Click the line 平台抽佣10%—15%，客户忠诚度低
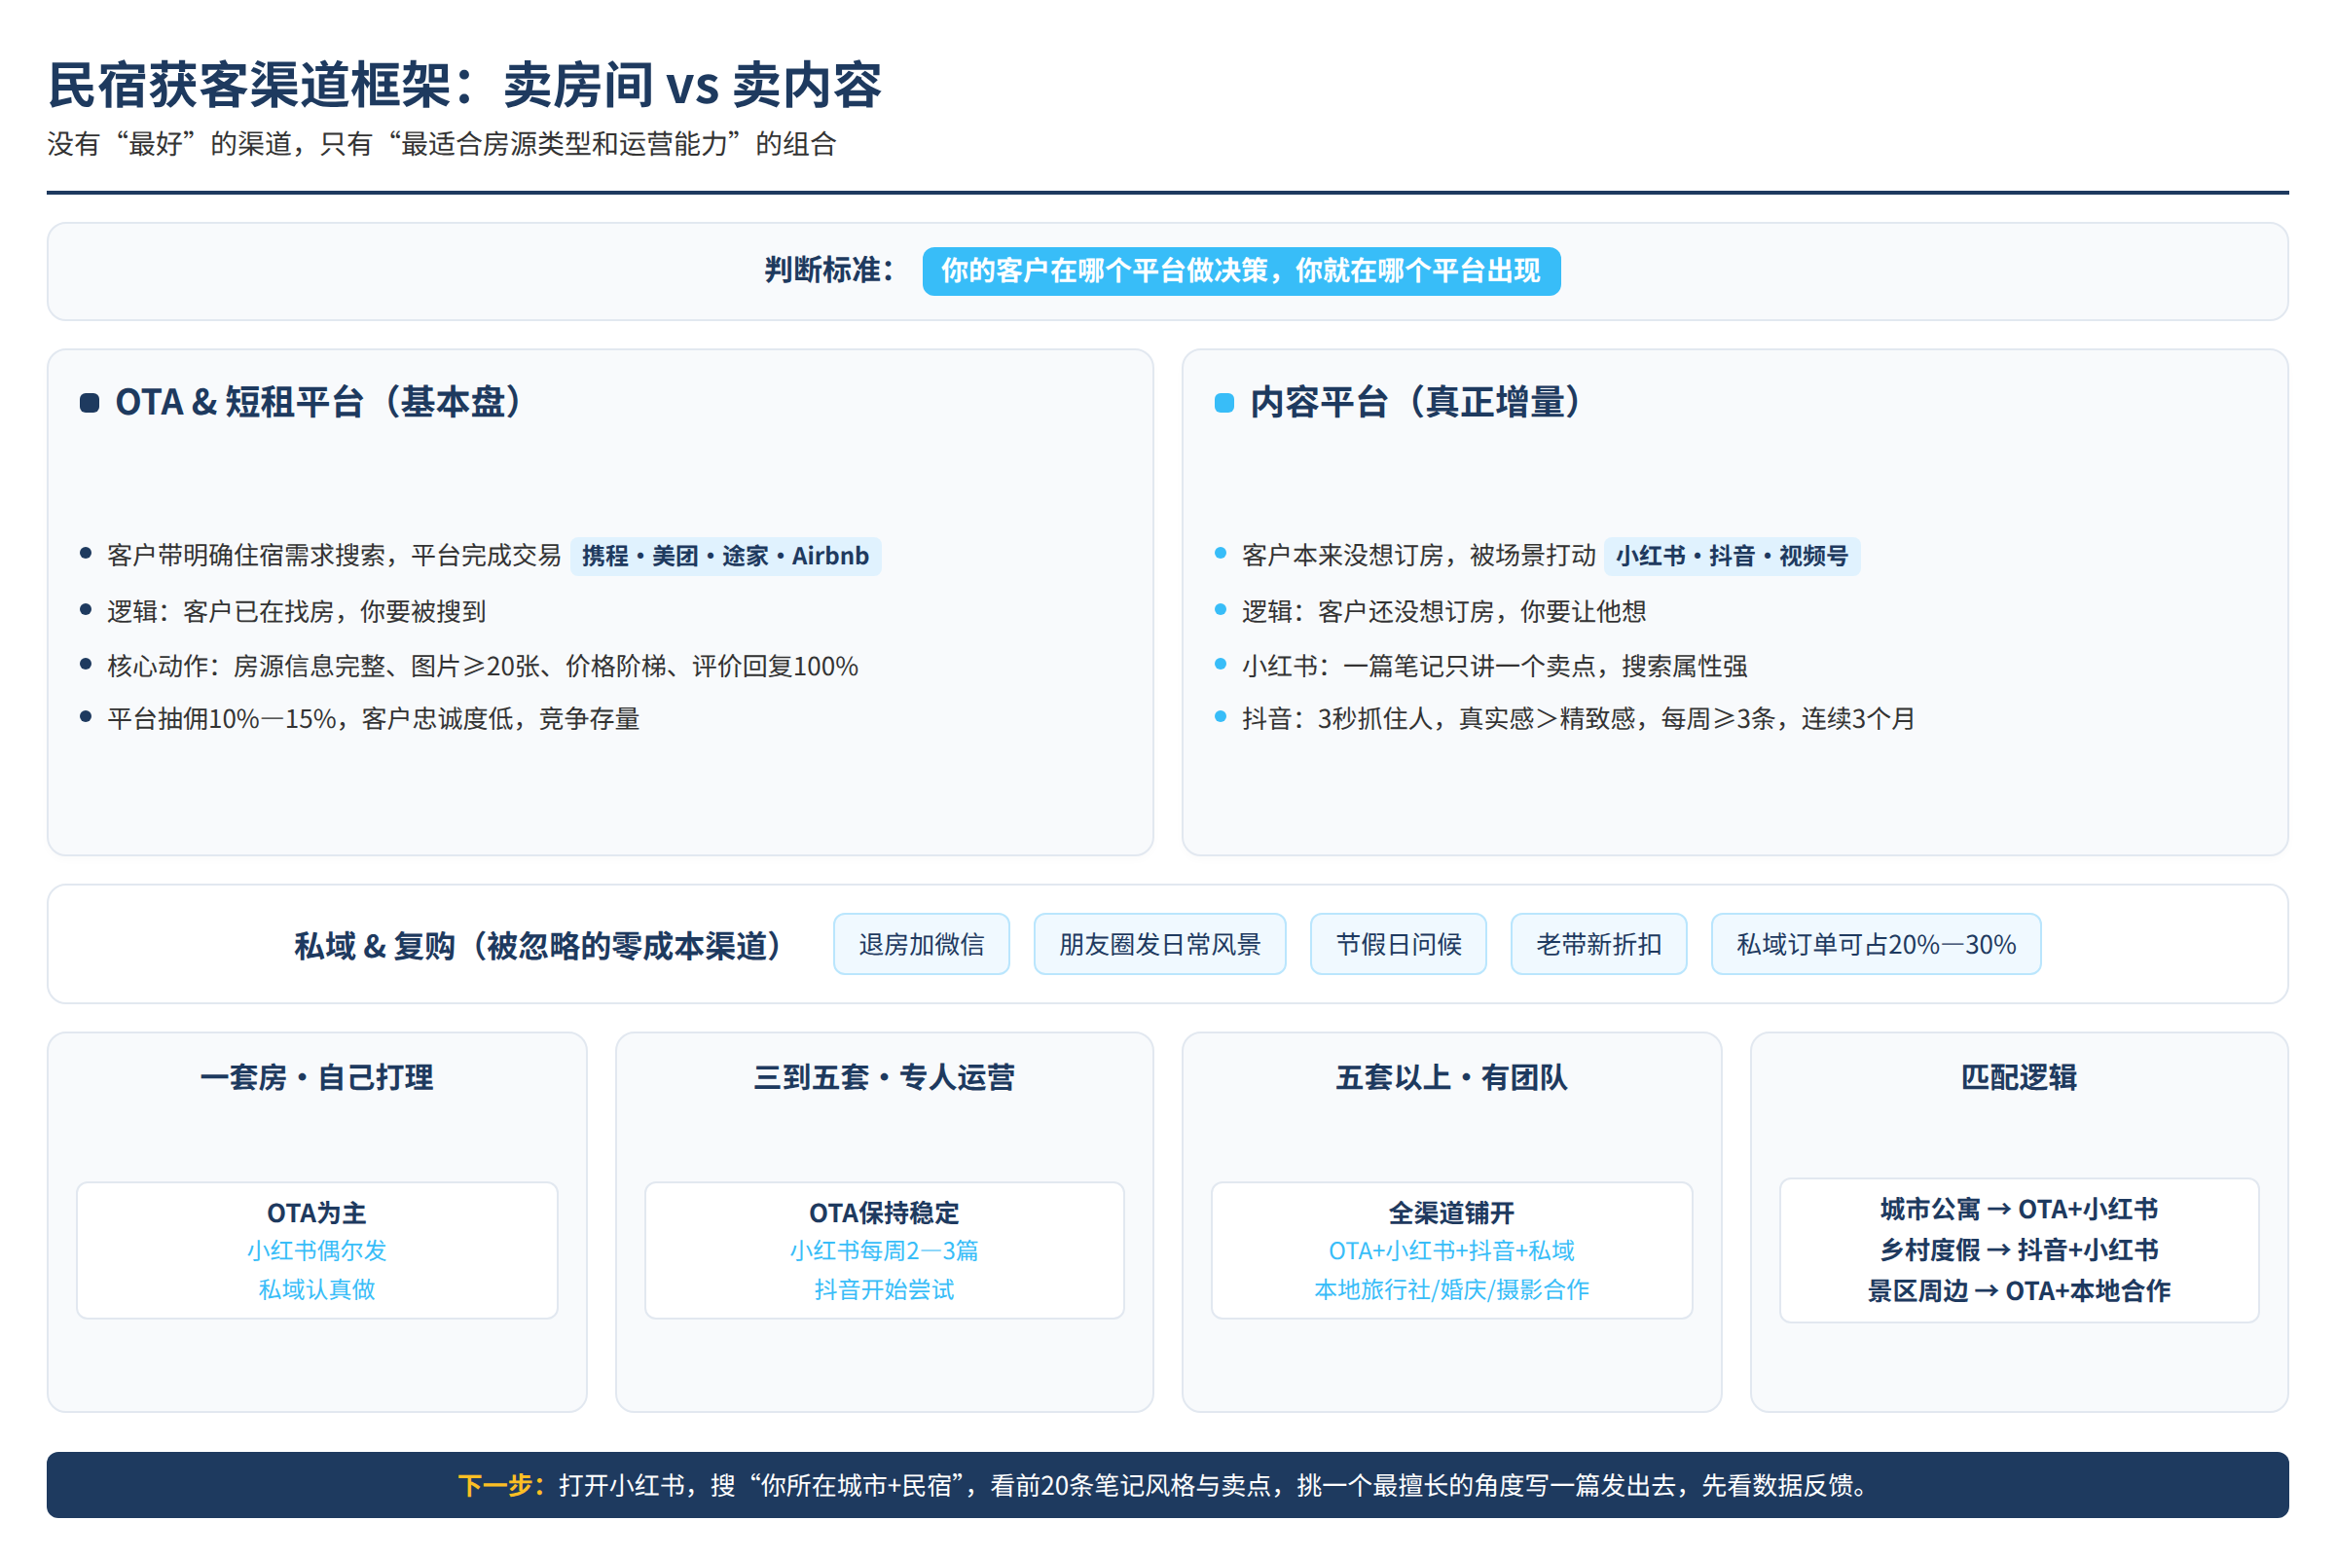 [374, 718]
